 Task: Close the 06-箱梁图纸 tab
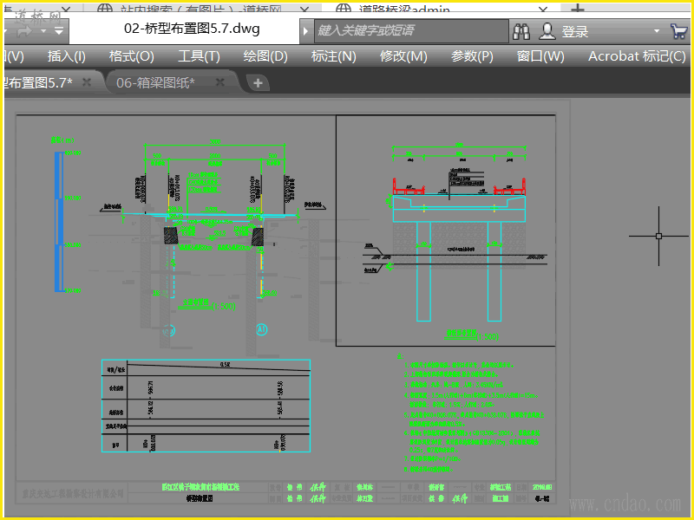pyautogui.click(x=220, y=82)
